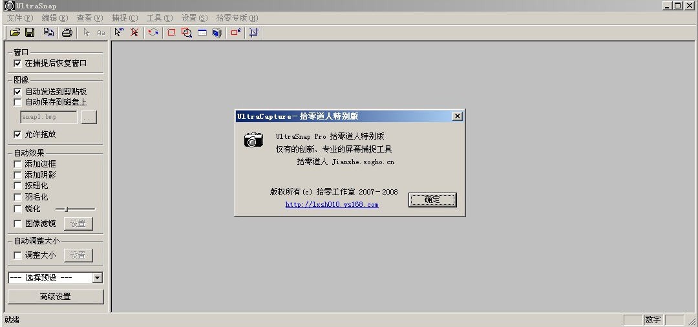Viewport: 698px width, 327px height.
Task: Enable 添加边框 checkbox
Action: click(x=17, y=164)
